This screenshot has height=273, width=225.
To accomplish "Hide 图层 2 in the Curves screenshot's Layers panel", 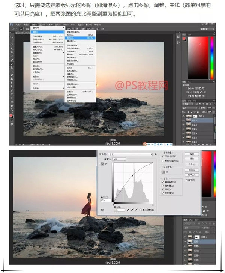I will (x=184, y=241).
